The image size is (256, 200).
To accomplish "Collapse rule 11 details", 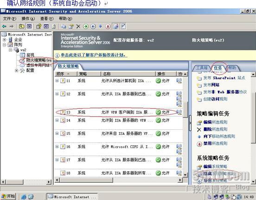I will point(57,80).
